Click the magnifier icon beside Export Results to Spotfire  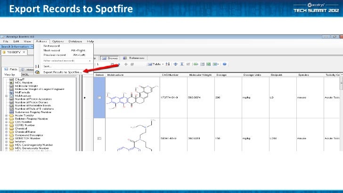pos(37,72)
